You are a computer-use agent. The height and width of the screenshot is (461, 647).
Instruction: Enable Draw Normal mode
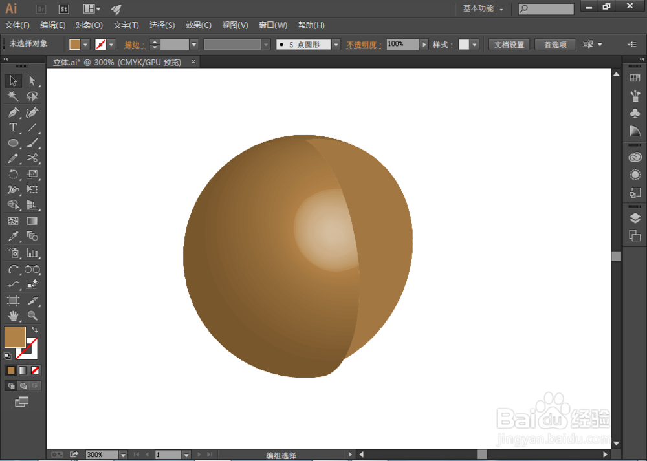click(11, 386)
